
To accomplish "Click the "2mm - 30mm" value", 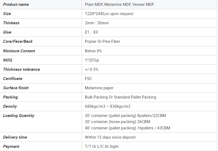I will point(97,23).
